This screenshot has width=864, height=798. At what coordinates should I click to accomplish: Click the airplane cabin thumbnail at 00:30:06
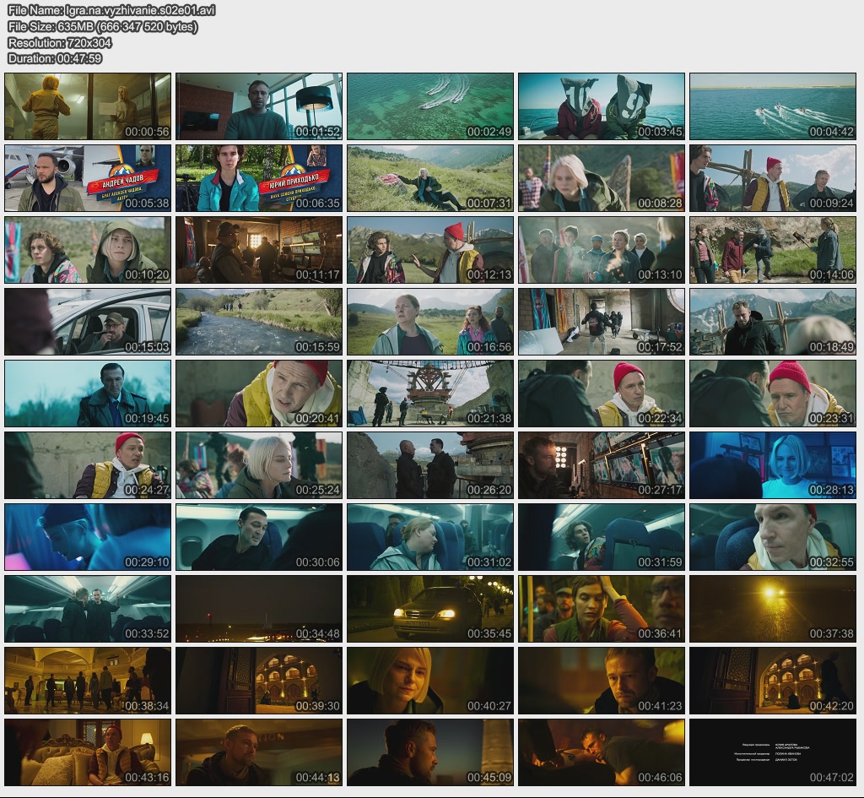(259, 537)
